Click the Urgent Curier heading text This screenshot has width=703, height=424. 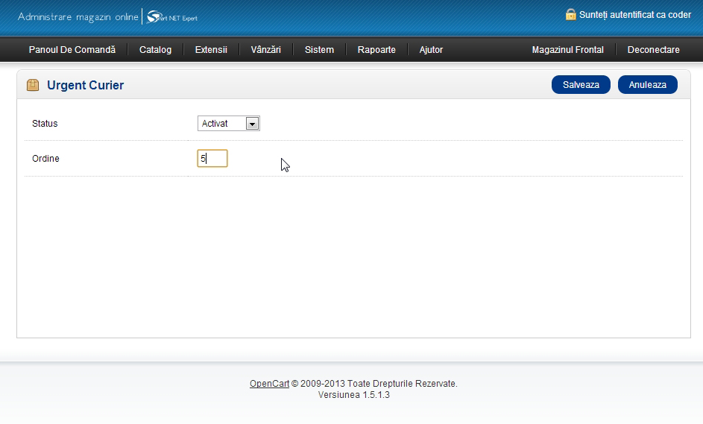pos(85,85)
